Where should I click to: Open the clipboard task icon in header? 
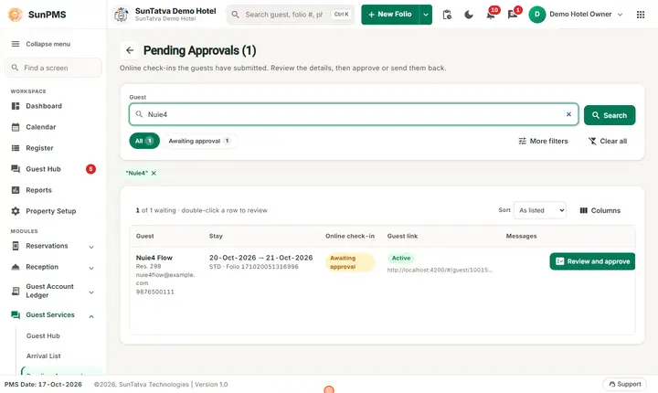point(447,15)
